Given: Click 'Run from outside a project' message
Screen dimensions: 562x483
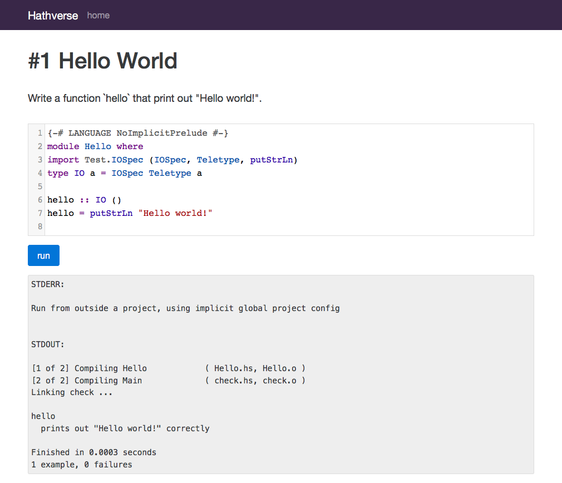Looking at the screenshot, I should point(185,308).
